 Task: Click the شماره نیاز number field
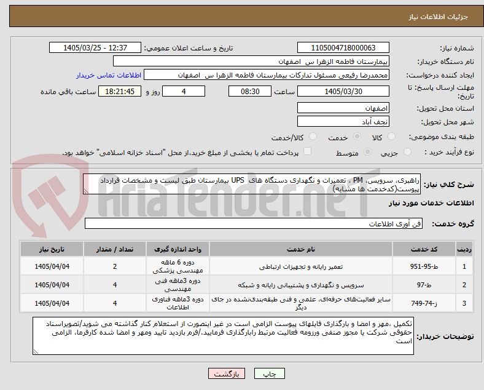pyautogui.click(x=343, y=47)
